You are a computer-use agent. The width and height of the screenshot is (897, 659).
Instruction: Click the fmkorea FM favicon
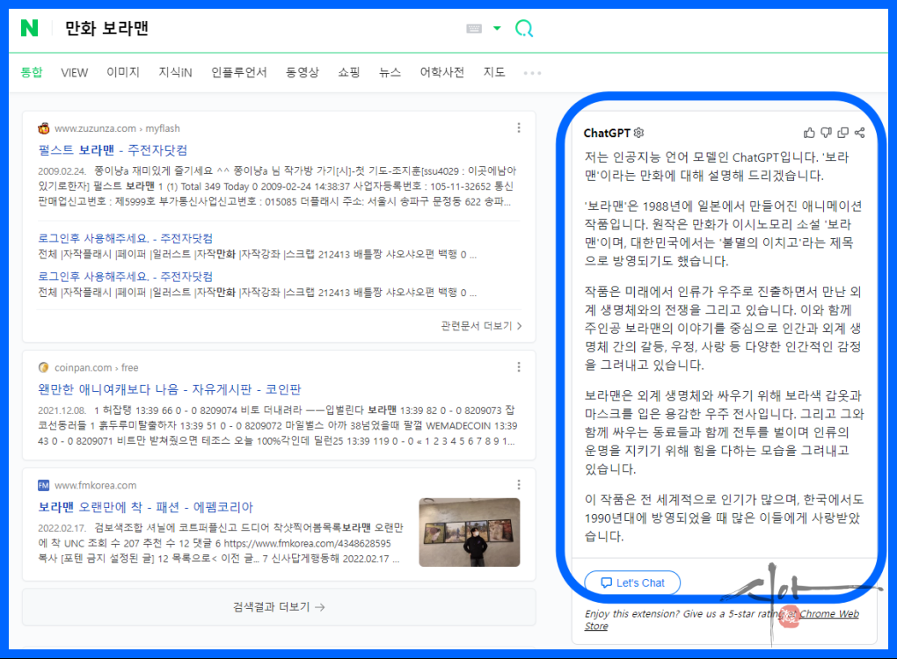pyautogui.click(x=43, y=485)
